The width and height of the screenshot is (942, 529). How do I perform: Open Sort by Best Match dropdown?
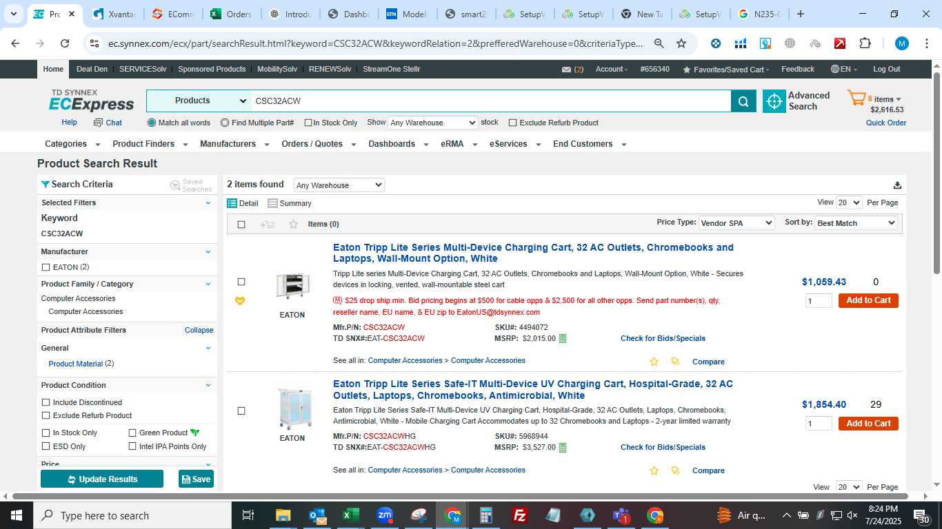pyautogui.click(x=856, y=223)
